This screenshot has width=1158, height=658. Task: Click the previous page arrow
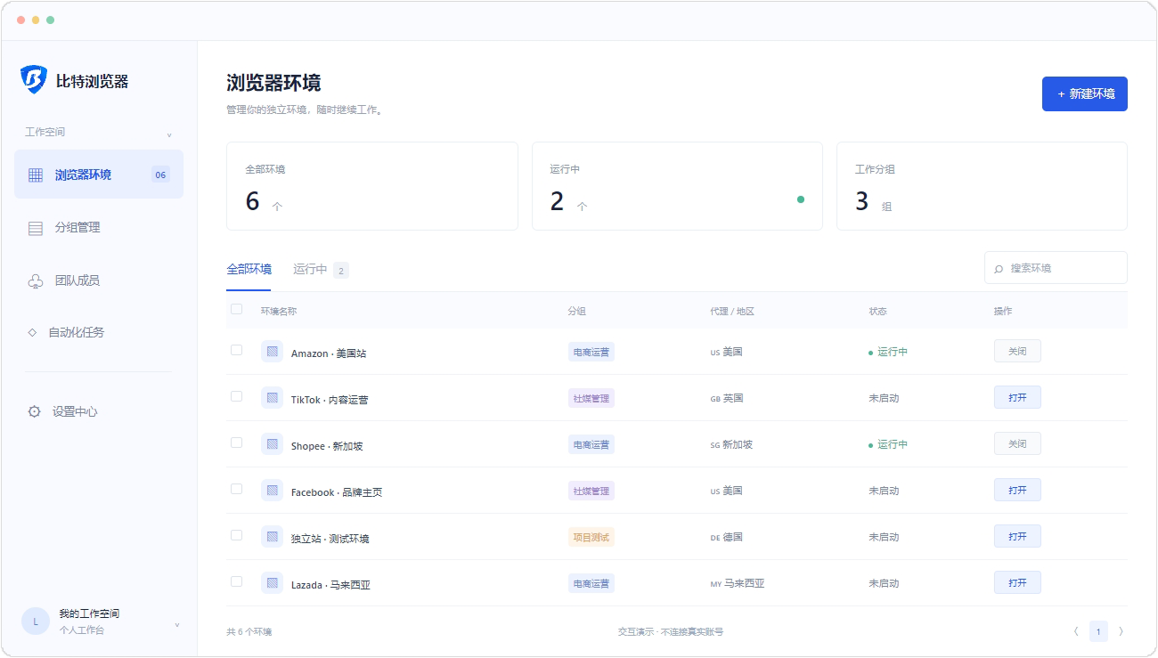pos(1076,631)
